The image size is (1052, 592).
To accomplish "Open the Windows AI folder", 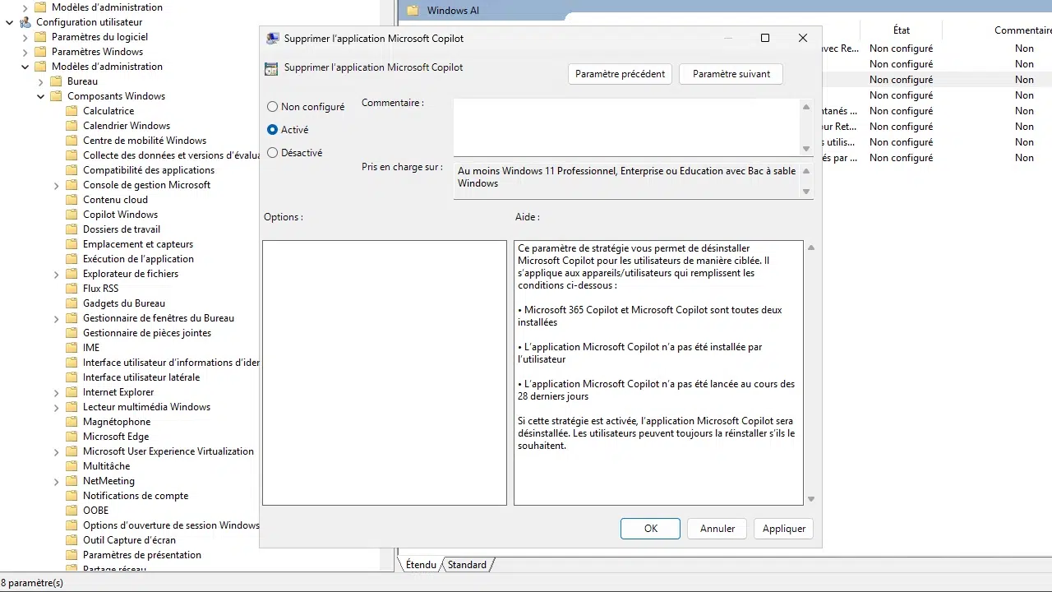I will coord(454,11).
